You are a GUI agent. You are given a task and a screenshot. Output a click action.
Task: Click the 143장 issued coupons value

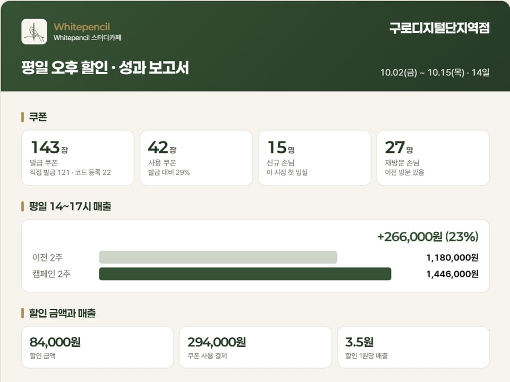49,147
